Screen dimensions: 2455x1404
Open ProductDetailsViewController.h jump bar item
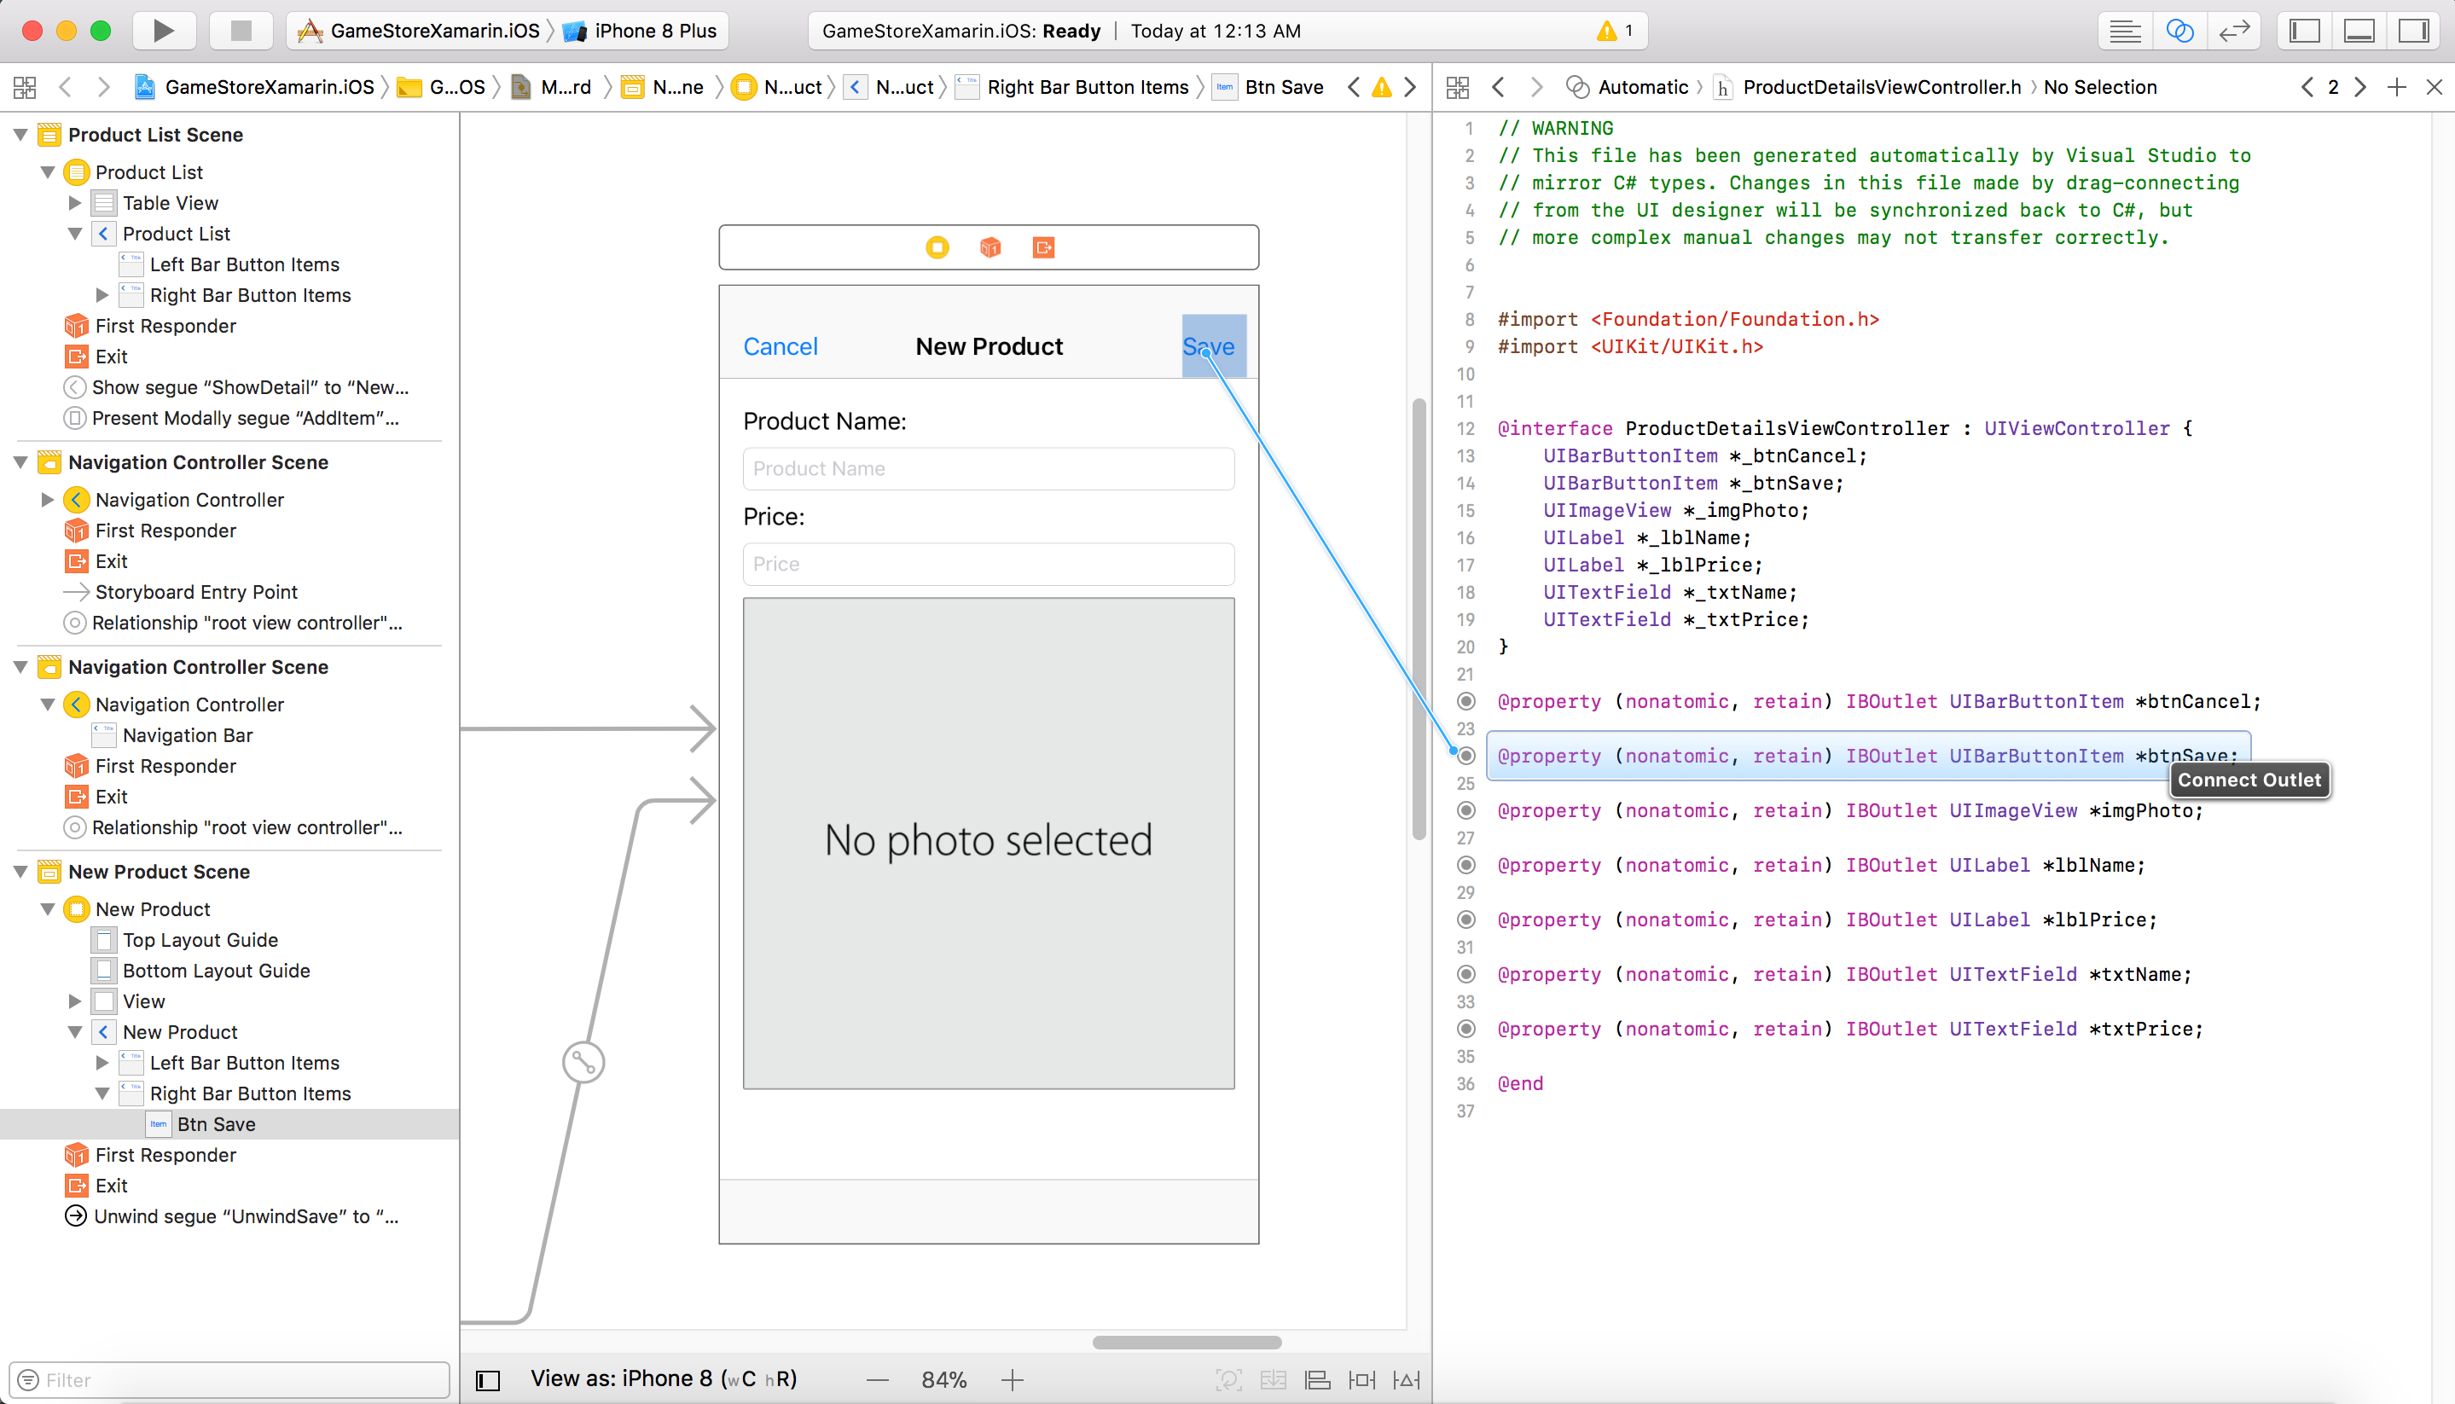pos(1869,88)
